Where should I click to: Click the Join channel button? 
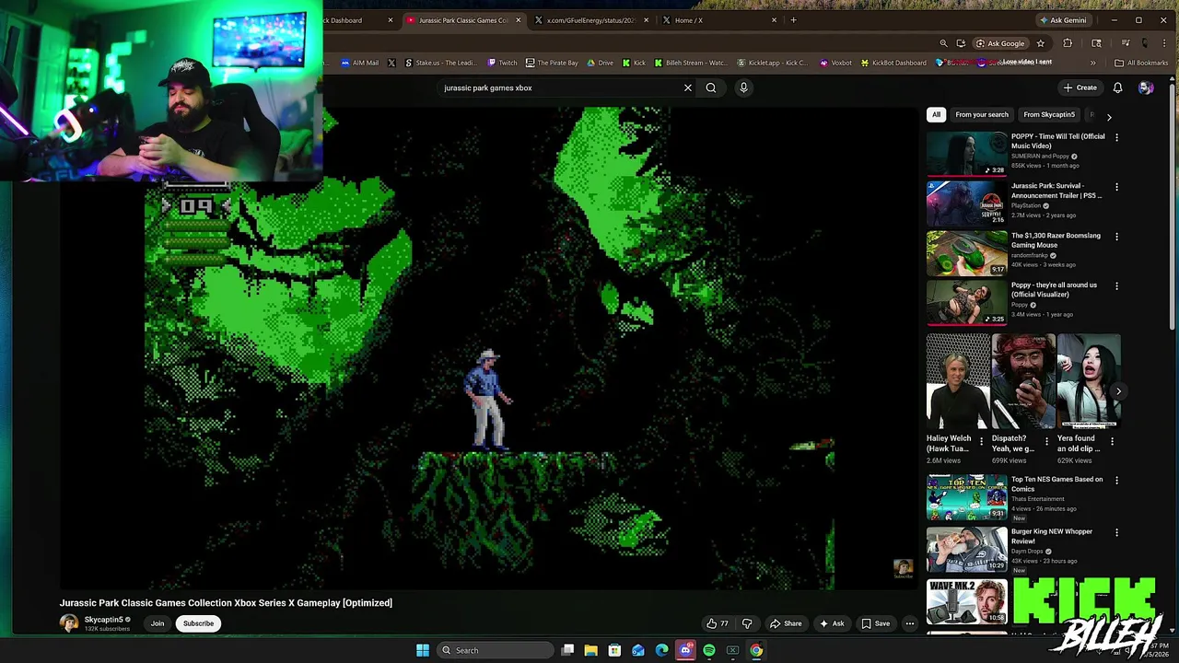[158, 623]
